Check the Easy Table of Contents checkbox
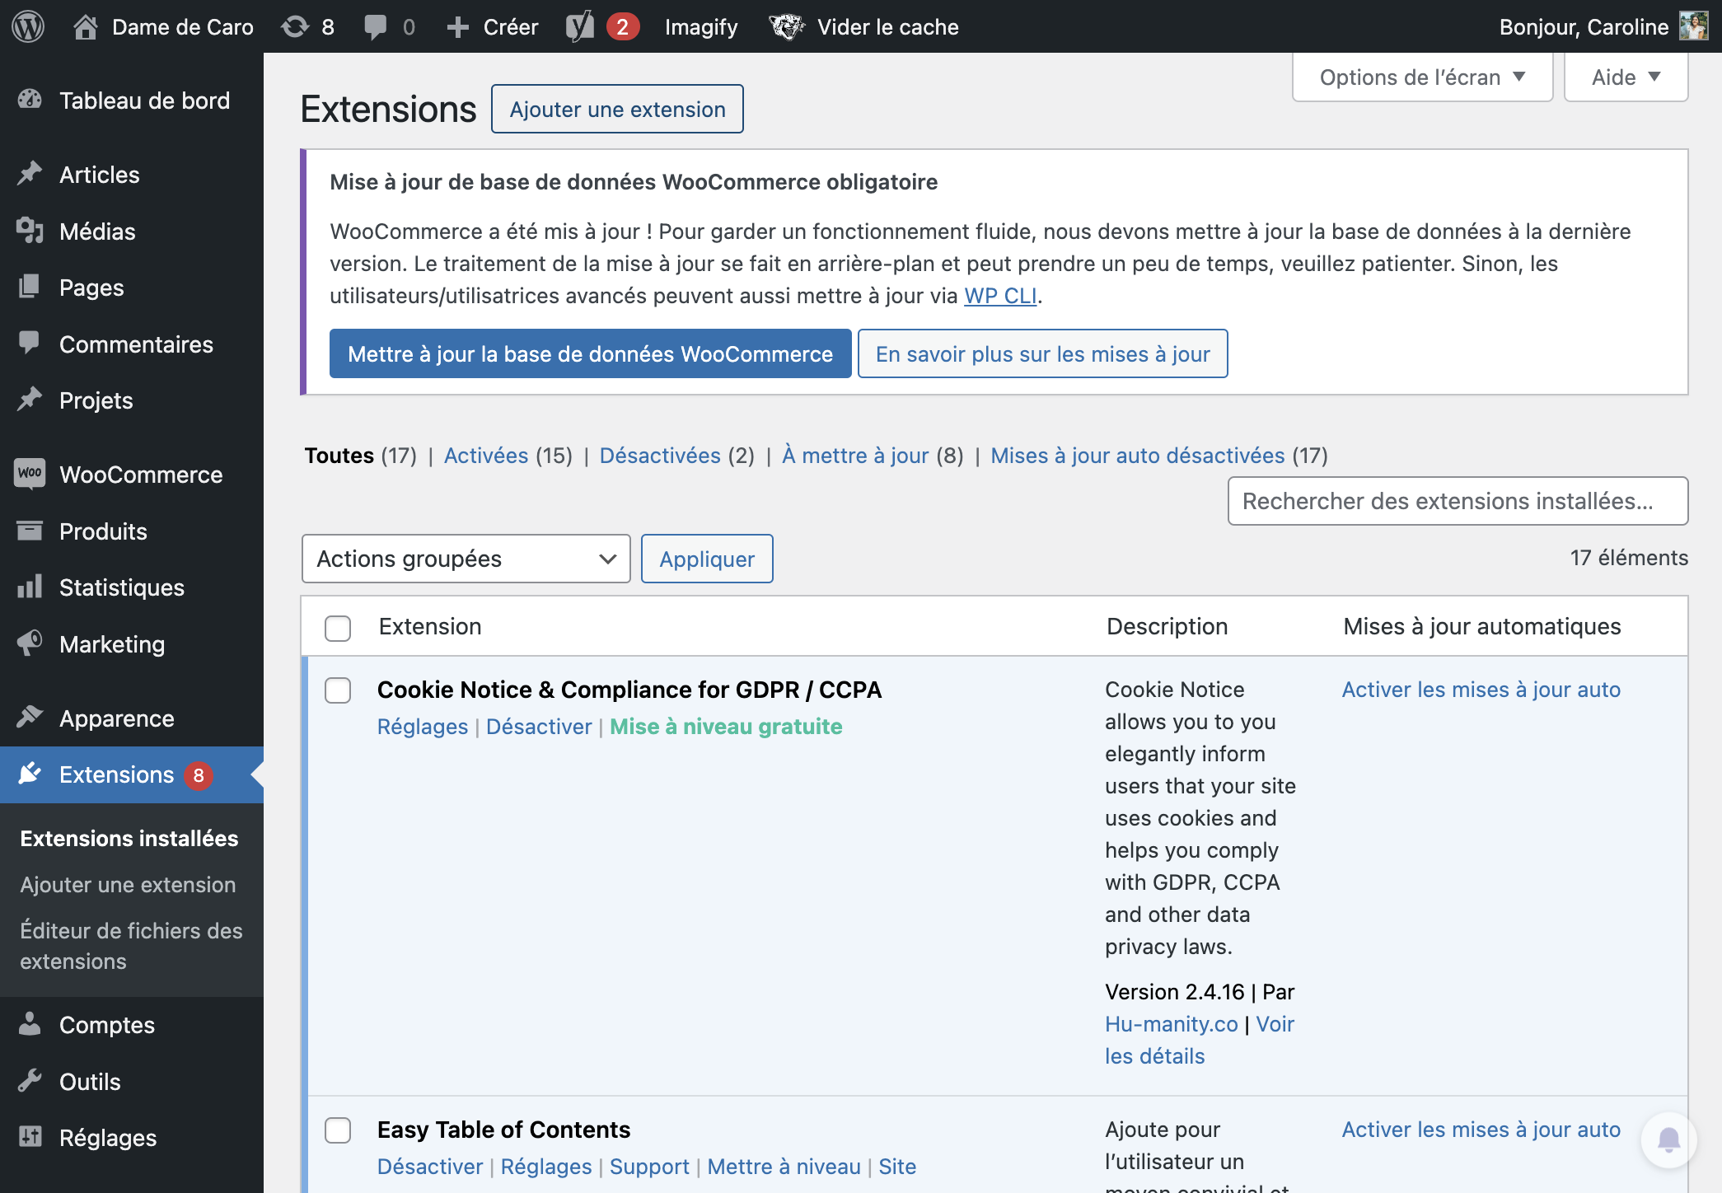The width and height of the screenshot is (1722, 1193). point(338,1130)
